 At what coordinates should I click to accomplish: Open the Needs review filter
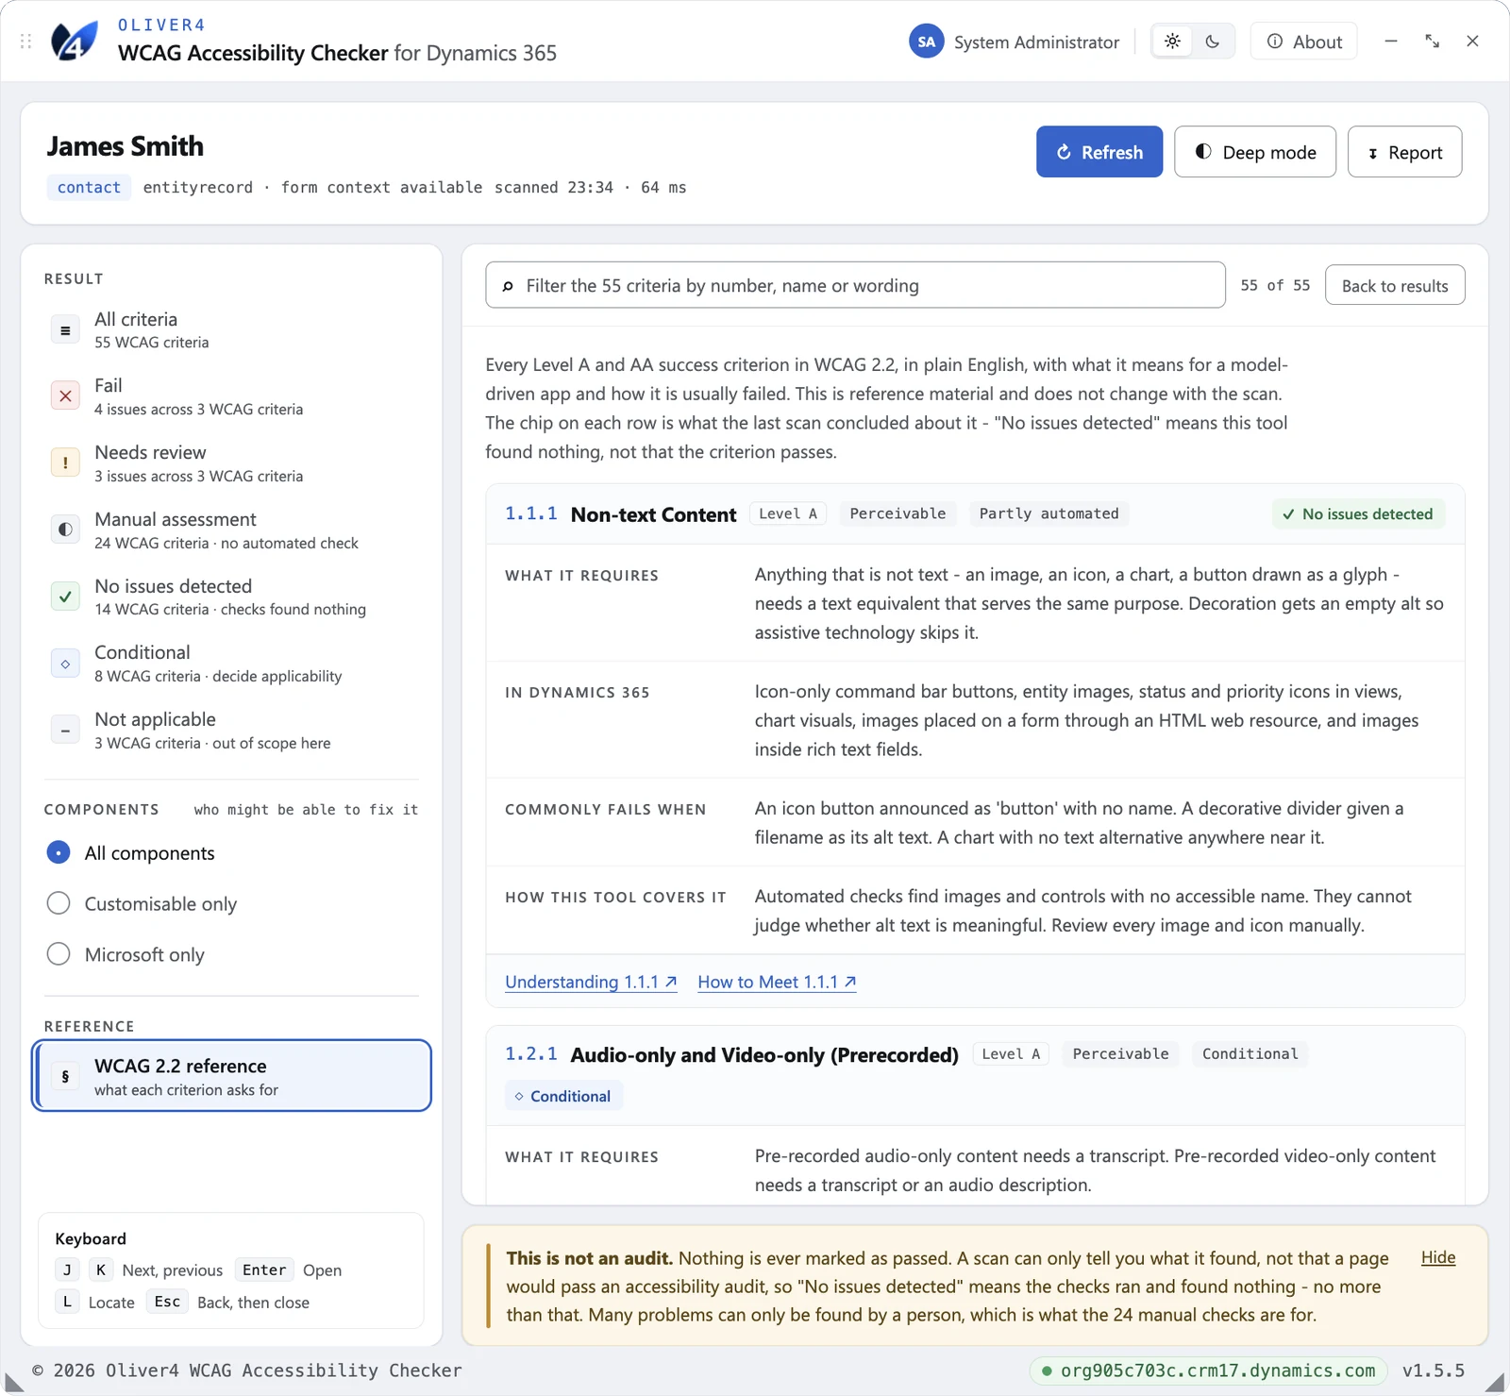(x=231, y=463)
